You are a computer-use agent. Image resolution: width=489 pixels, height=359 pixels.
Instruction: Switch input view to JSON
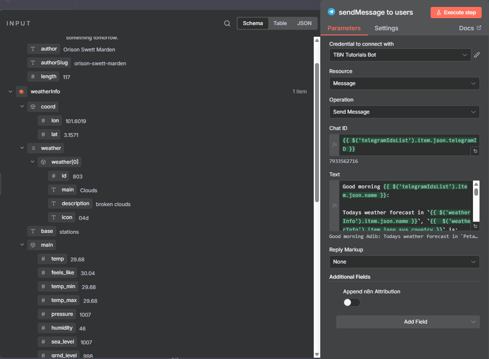[x=304, y=23]
